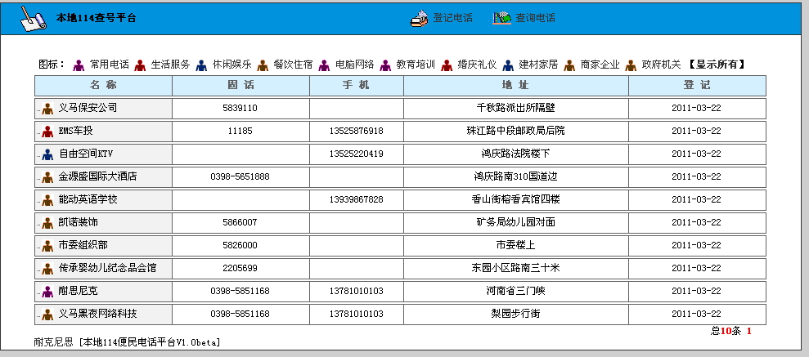Viewport: 809px width, 357px height.
Task: Click the 登记电话 telephone icon
Action: coord(420,18)
